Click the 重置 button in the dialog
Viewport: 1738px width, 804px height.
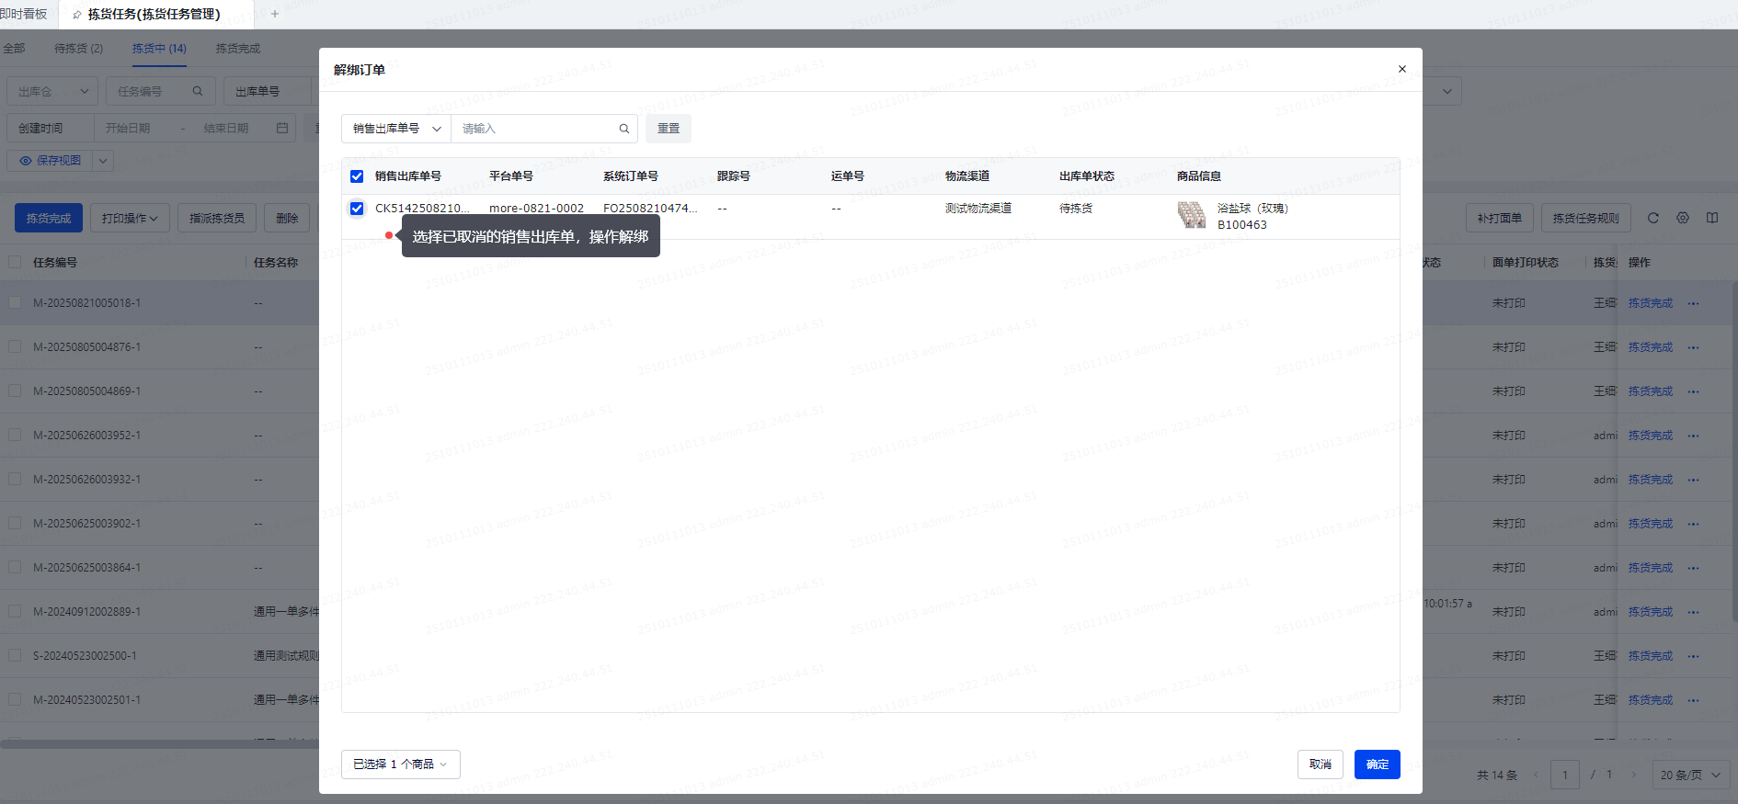click(x=669, y=129)
